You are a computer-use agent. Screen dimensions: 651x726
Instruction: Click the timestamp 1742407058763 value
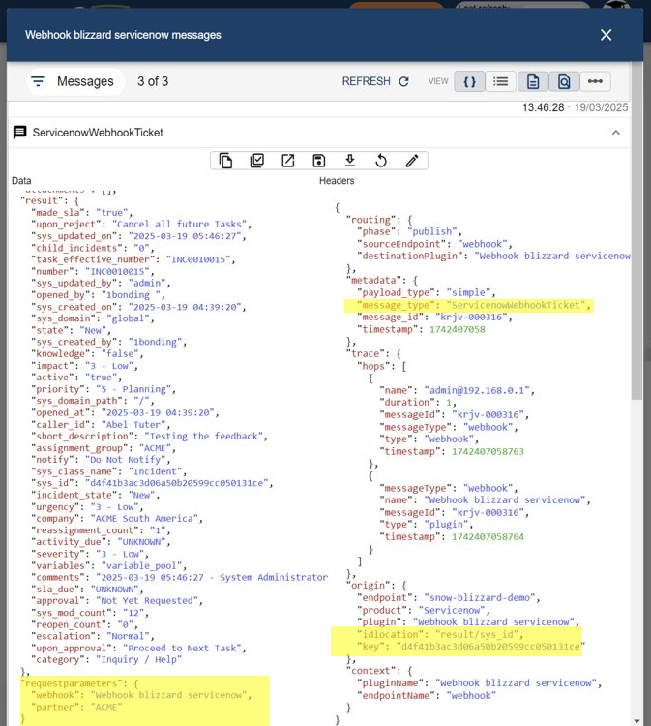pyautogui.click(x=488, y=451)
